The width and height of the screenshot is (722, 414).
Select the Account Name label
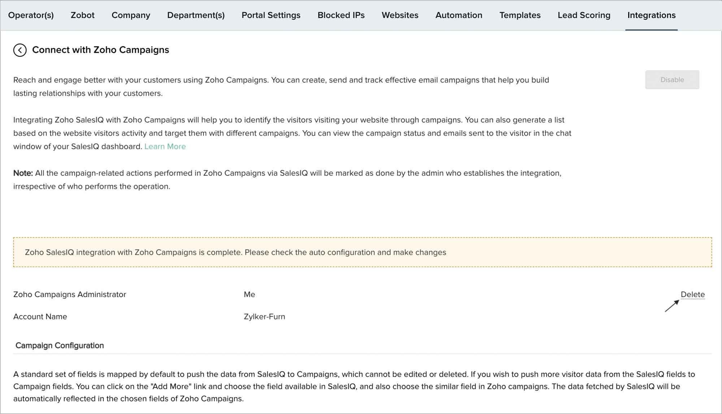[40, 317]
